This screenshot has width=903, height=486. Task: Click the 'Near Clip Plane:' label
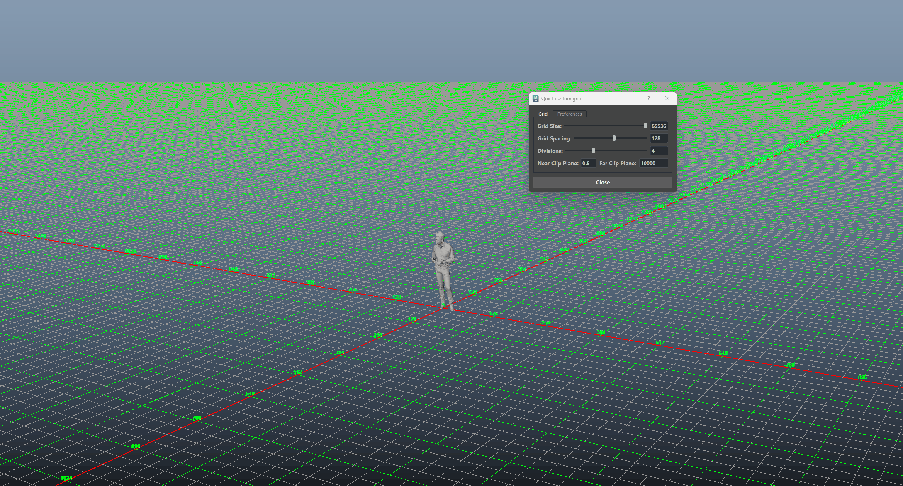(558, 163)
